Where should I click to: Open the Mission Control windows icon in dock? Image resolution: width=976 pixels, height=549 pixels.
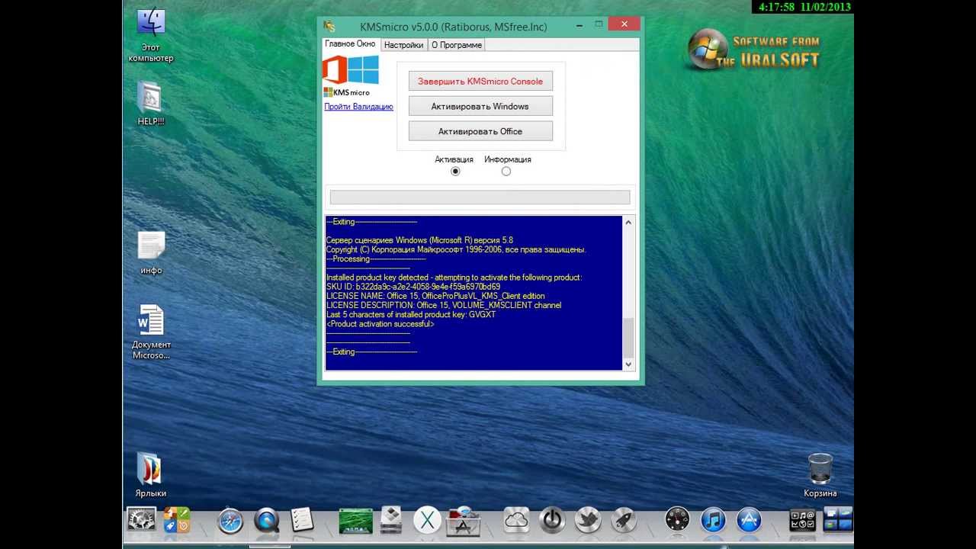838,520
